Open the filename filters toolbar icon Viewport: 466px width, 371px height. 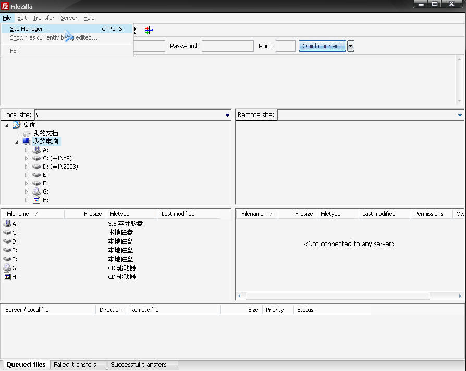tap(149, 30)
